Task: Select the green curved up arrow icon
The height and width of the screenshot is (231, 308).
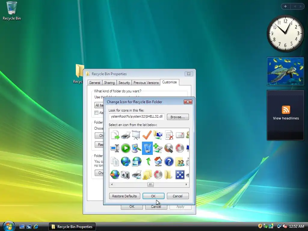Action: 148,162
